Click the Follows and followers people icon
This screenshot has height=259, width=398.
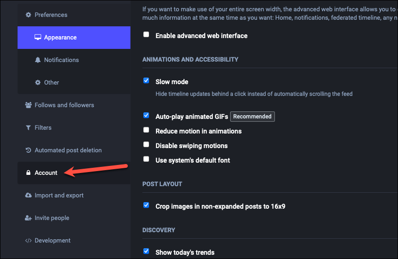pos(28,105)
